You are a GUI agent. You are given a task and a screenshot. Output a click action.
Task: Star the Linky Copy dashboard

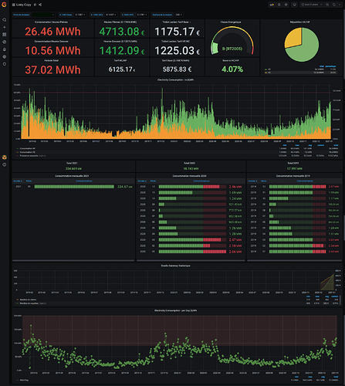point(36,5)
